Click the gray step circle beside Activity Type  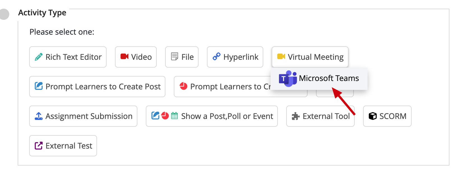tap(4, 14)
